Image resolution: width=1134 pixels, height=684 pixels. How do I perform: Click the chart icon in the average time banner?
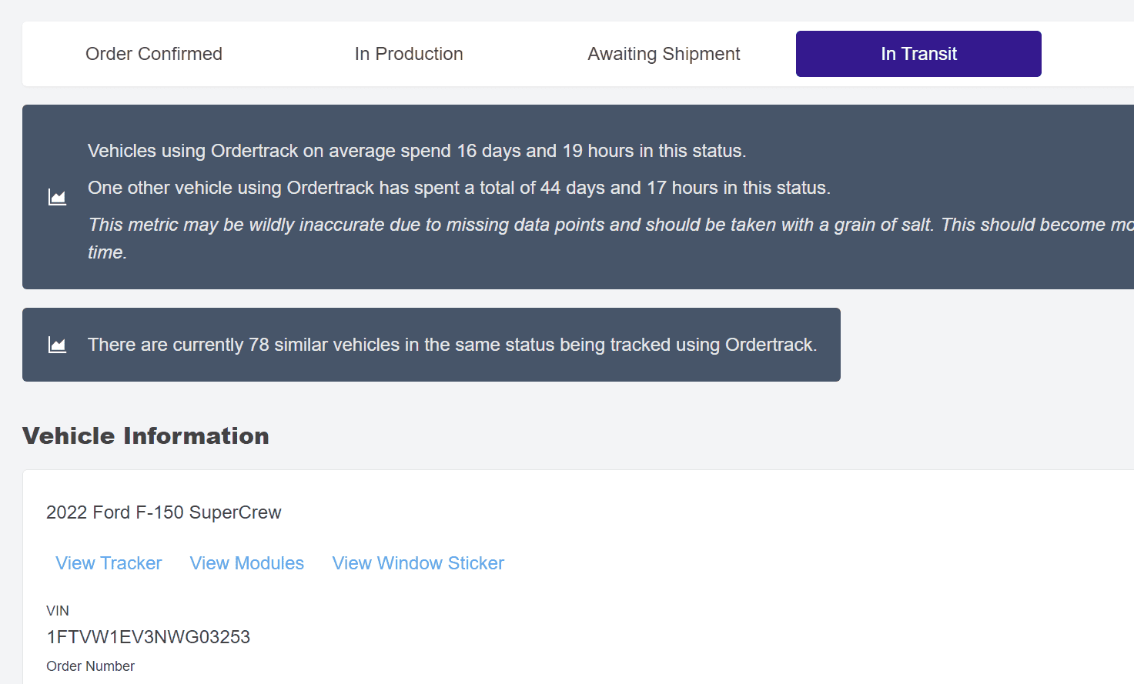tap(58, 198)
